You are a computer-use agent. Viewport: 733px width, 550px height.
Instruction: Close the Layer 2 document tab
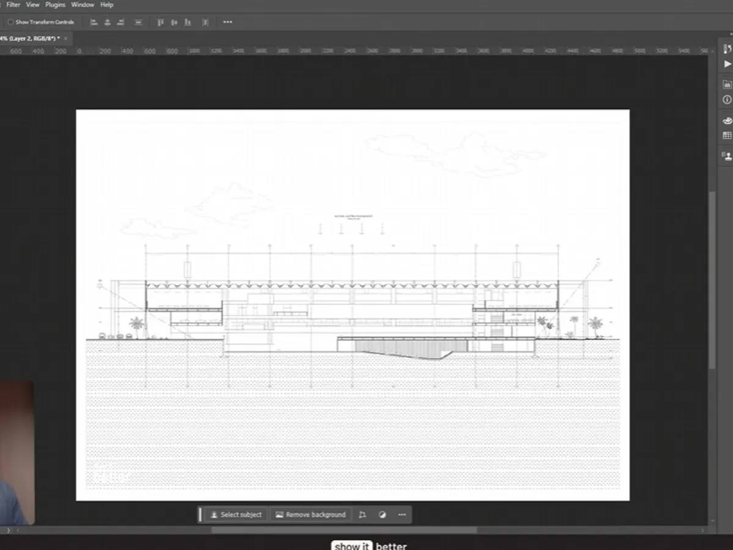click(x=66, y=38)
